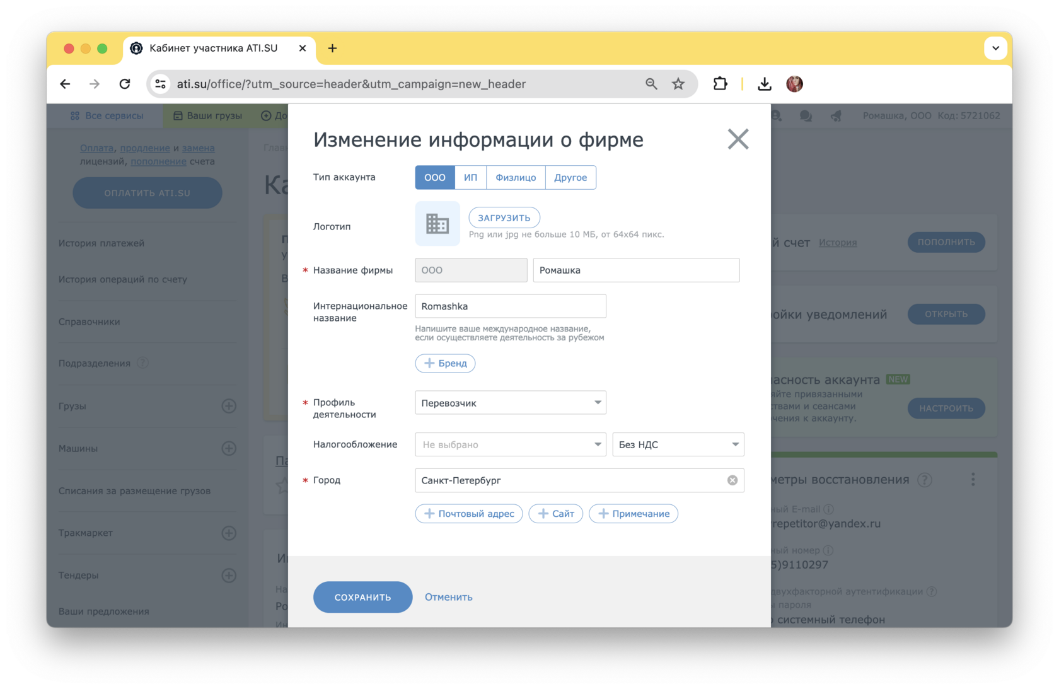Click the megaphone icon in header
Screen dimensions: 1059x689
pyautogui.click(x=836, y=116)
